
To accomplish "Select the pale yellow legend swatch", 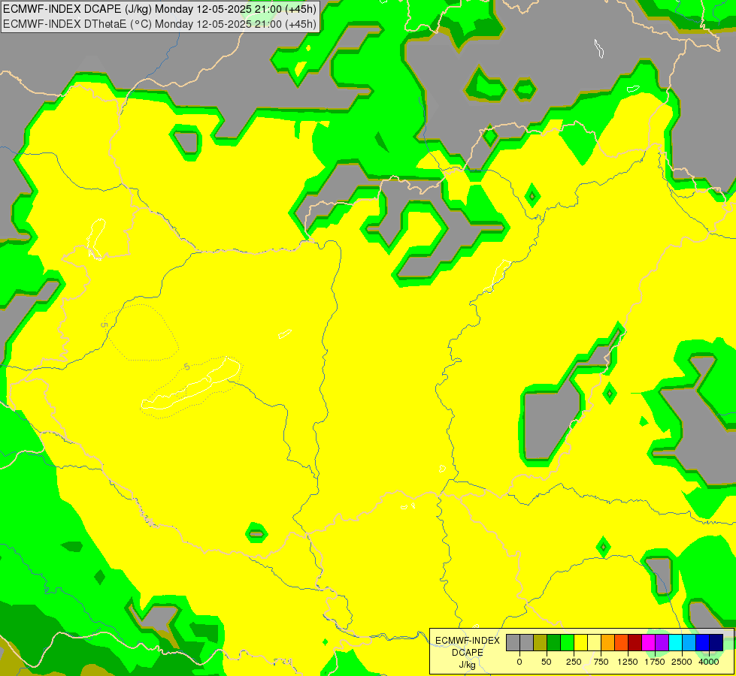I will [x=594, y=643].
